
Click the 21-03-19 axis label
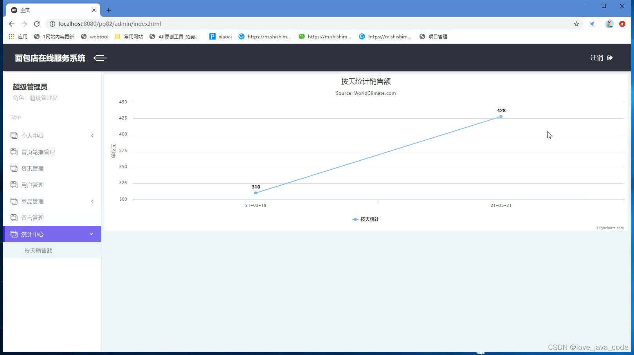pyautogui.click(x=256, y=205)
